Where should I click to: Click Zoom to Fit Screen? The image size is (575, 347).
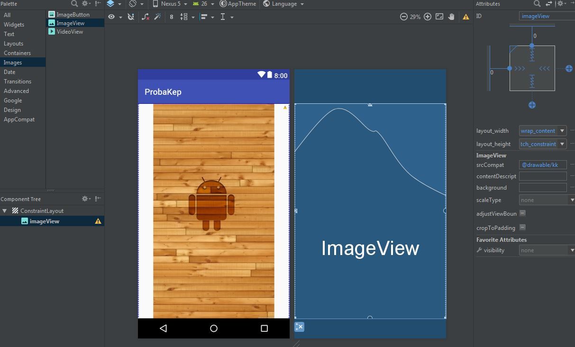click(439, 17)
